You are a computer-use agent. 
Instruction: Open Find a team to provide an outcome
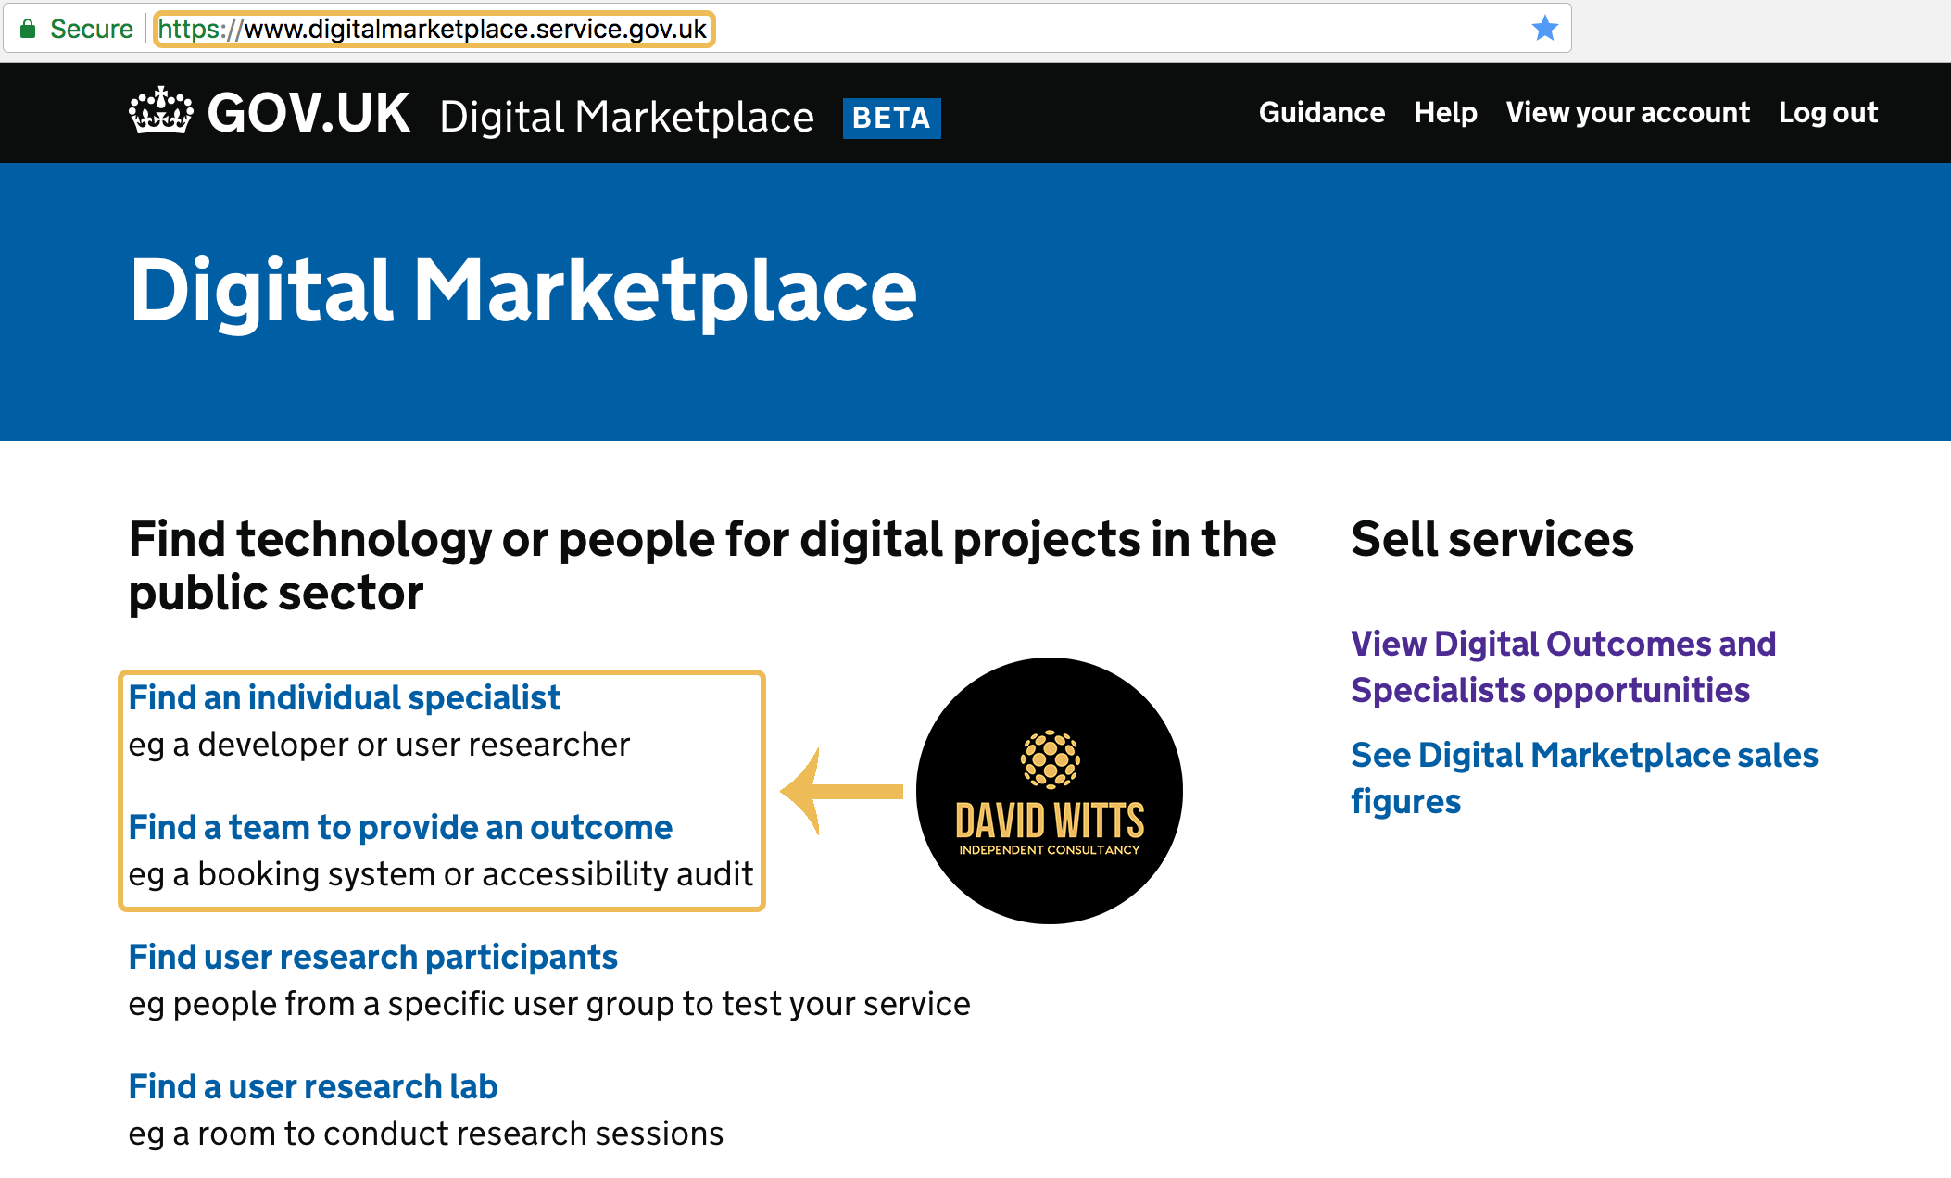(x=400, y=827)
